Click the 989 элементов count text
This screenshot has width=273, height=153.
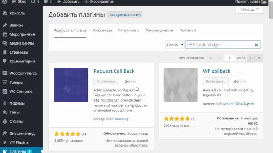pos(192,58)
